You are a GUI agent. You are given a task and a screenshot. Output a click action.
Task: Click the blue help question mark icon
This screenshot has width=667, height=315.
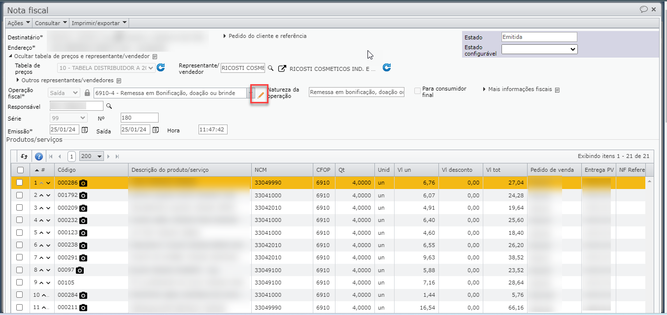click(x=38, y=157)
